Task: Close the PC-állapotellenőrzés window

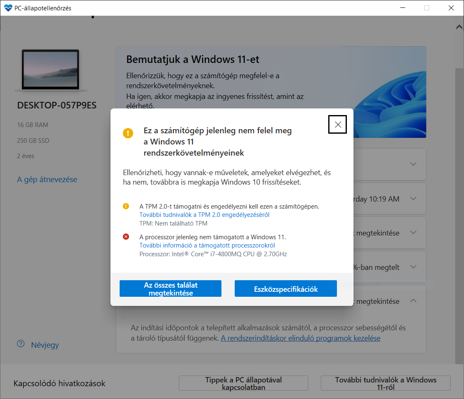Action: click(x=451, y=8)
